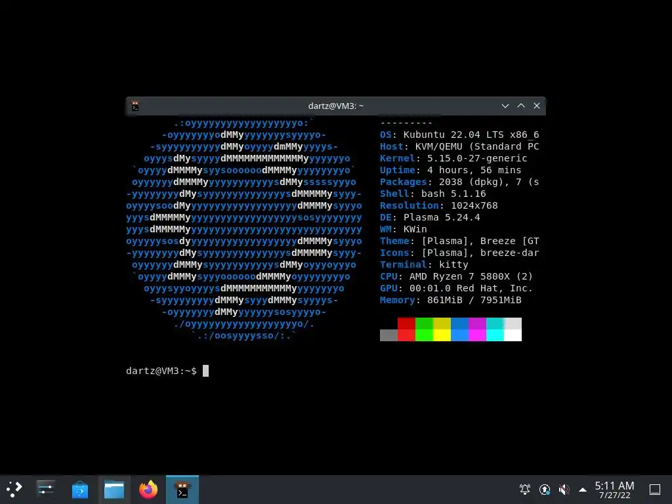672x504 pixels.
Task: Expand hidden system tray icons
Action: 583,490
